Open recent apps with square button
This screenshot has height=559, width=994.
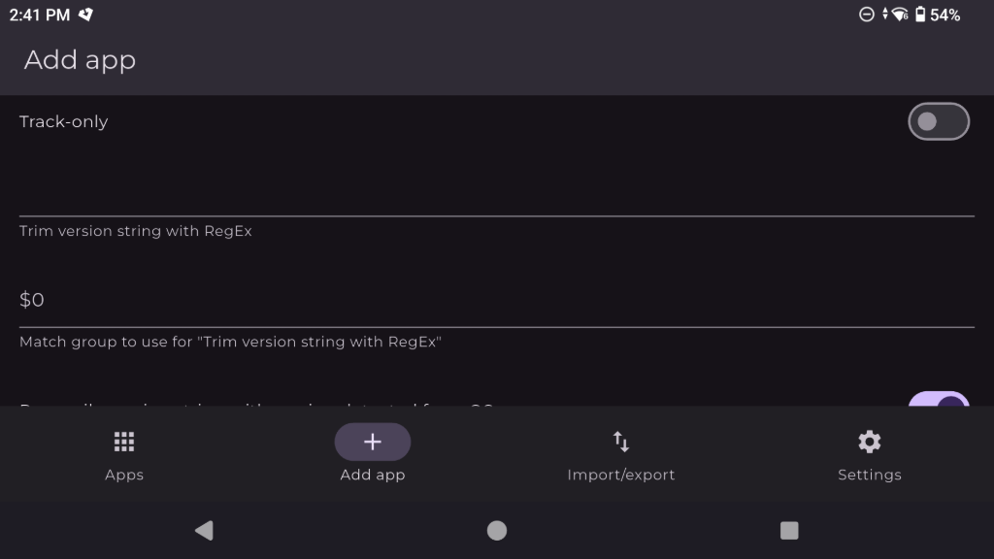pyautogui.click(x=789, y=530)
